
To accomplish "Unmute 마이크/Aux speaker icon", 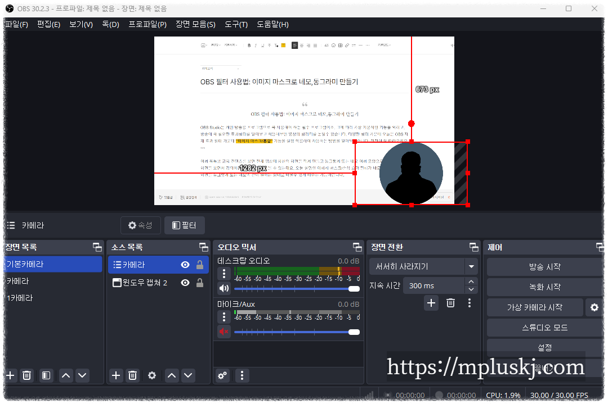I will (224, 332).
